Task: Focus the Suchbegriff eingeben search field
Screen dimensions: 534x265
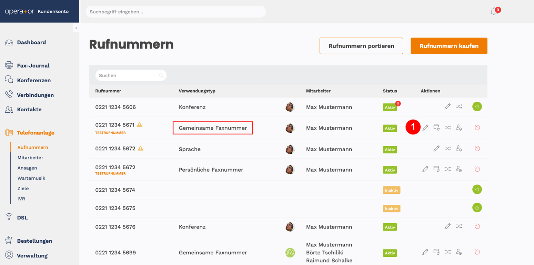Action: [176, 12]
